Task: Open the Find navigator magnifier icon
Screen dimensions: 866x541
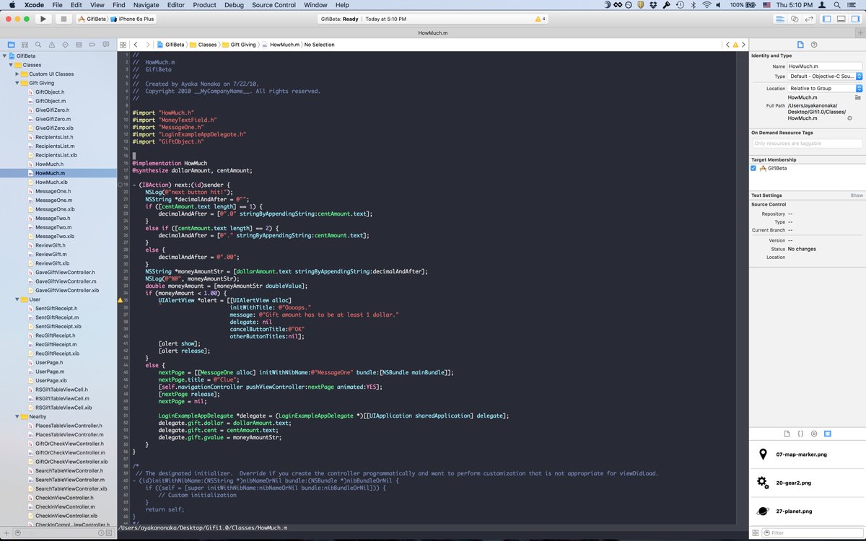Action: pyautogui.click(x=38, y=45)
